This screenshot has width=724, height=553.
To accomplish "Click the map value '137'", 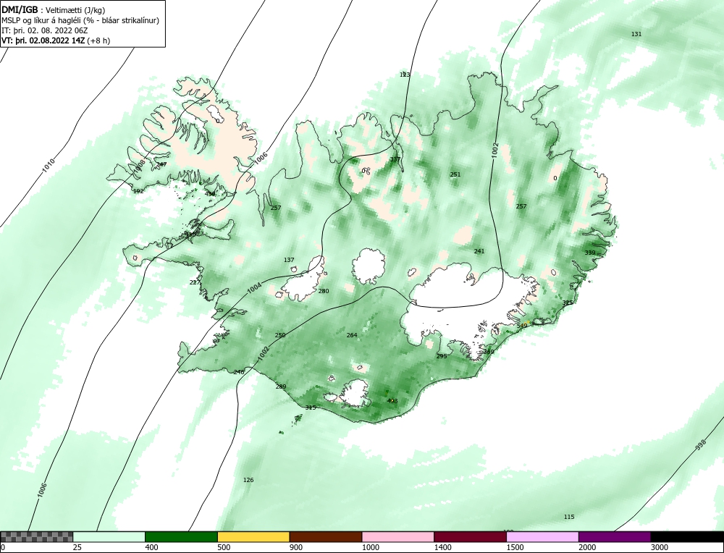I will 289,261.
